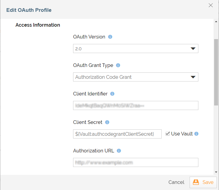Click the vertical scrollbar thumb
219x190 pixels.
[216, 72]
